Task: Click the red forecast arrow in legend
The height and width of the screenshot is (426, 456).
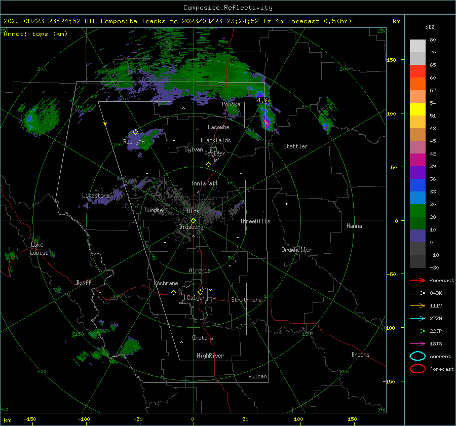Action: point(417,280)
